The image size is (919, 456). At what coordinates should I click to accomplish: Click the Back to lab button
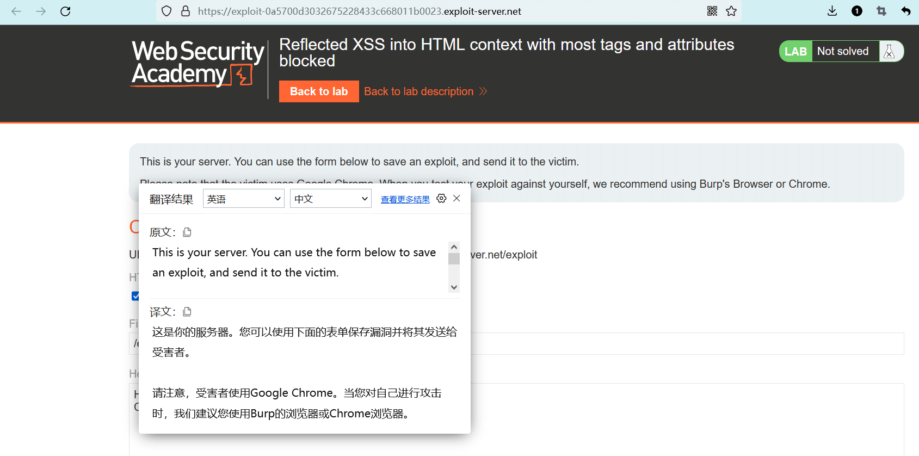[x=318, y=91]
